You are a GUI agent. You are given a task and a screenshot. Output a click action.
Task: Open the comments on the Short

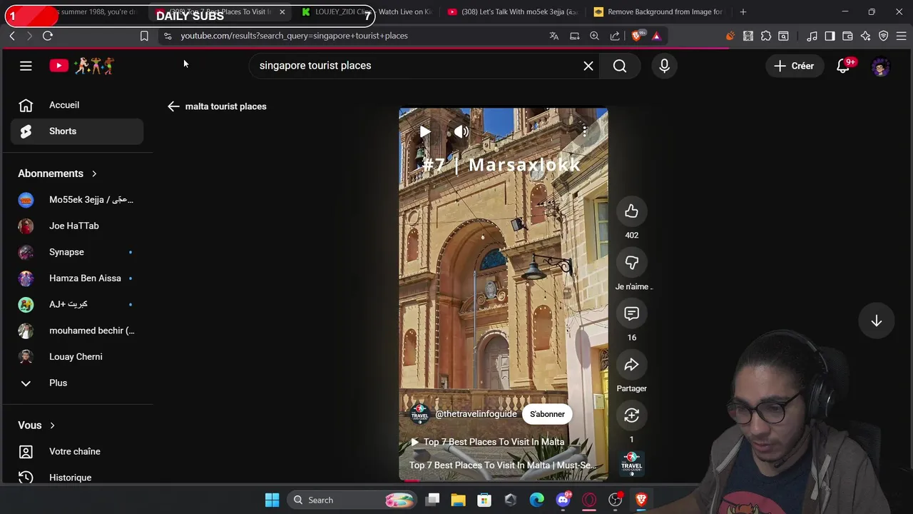click(x=631, y=314)
